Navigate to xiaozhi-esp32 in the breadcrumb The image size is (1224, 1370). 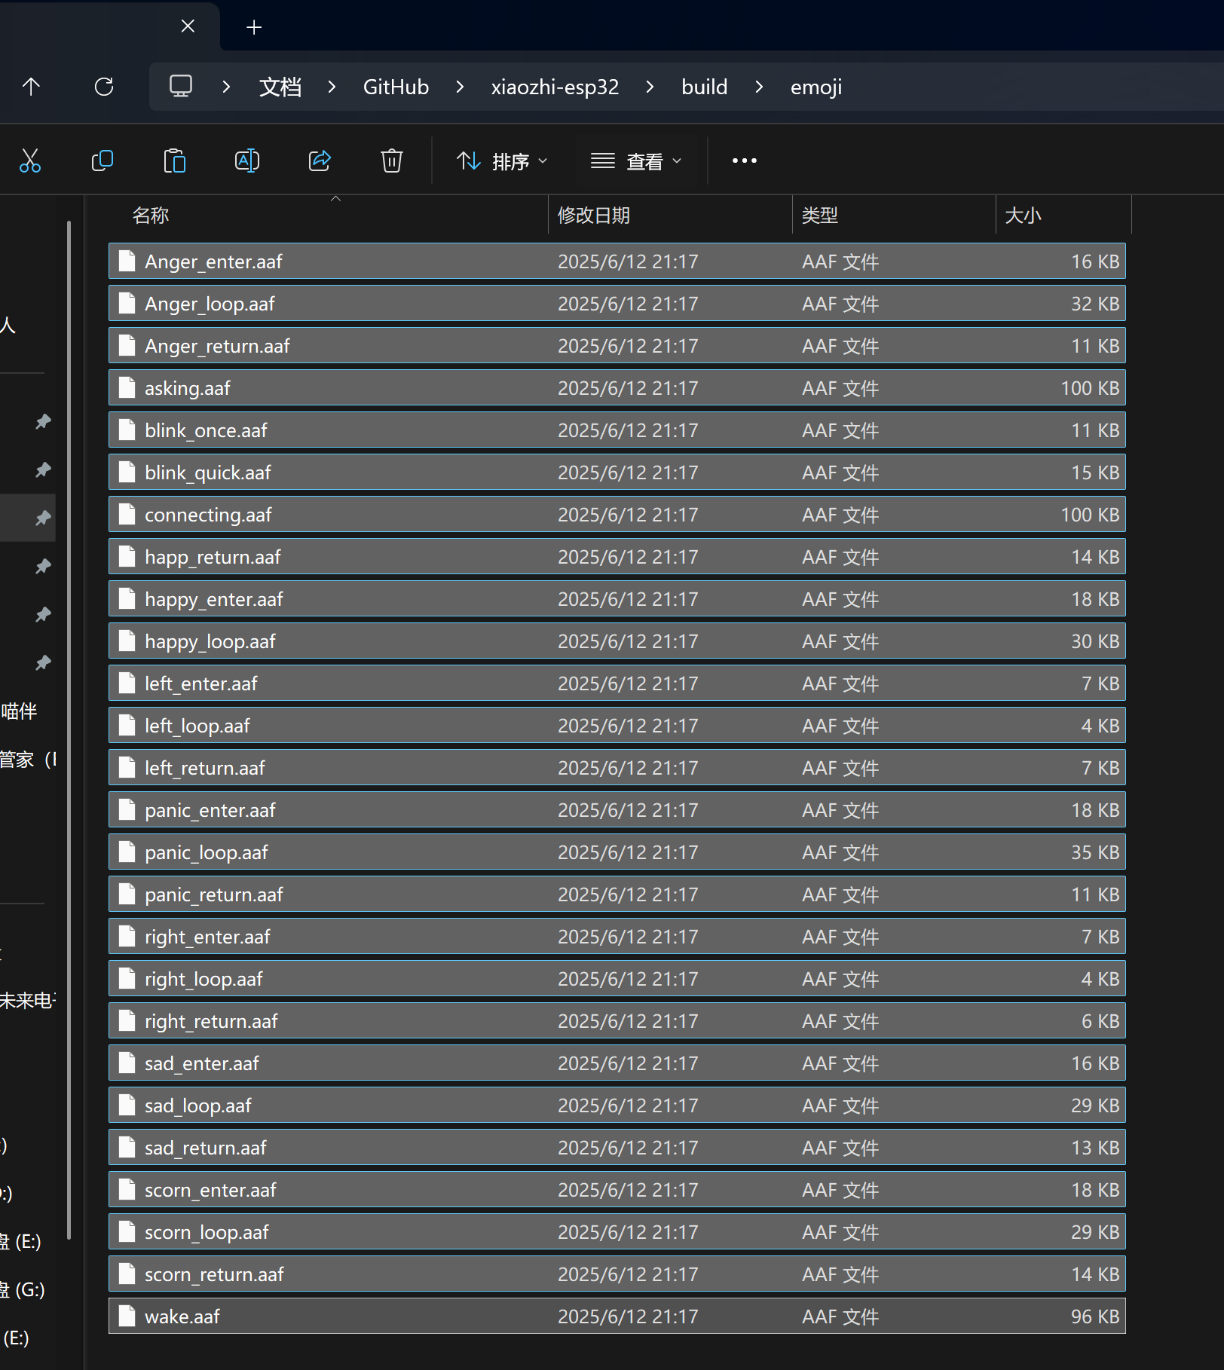click(x=555, y=87)
